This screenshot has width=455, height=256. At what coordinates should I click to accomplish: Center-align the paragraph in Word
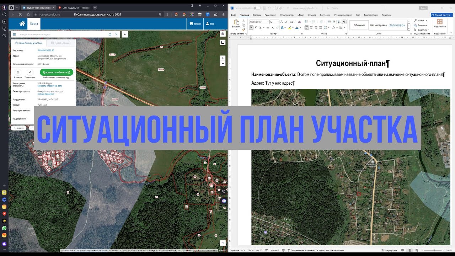pos(311,27)
